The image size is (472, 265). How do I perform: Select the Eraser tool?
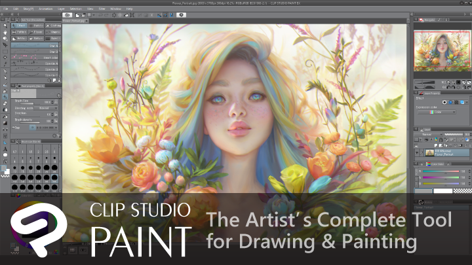point(5,103)
